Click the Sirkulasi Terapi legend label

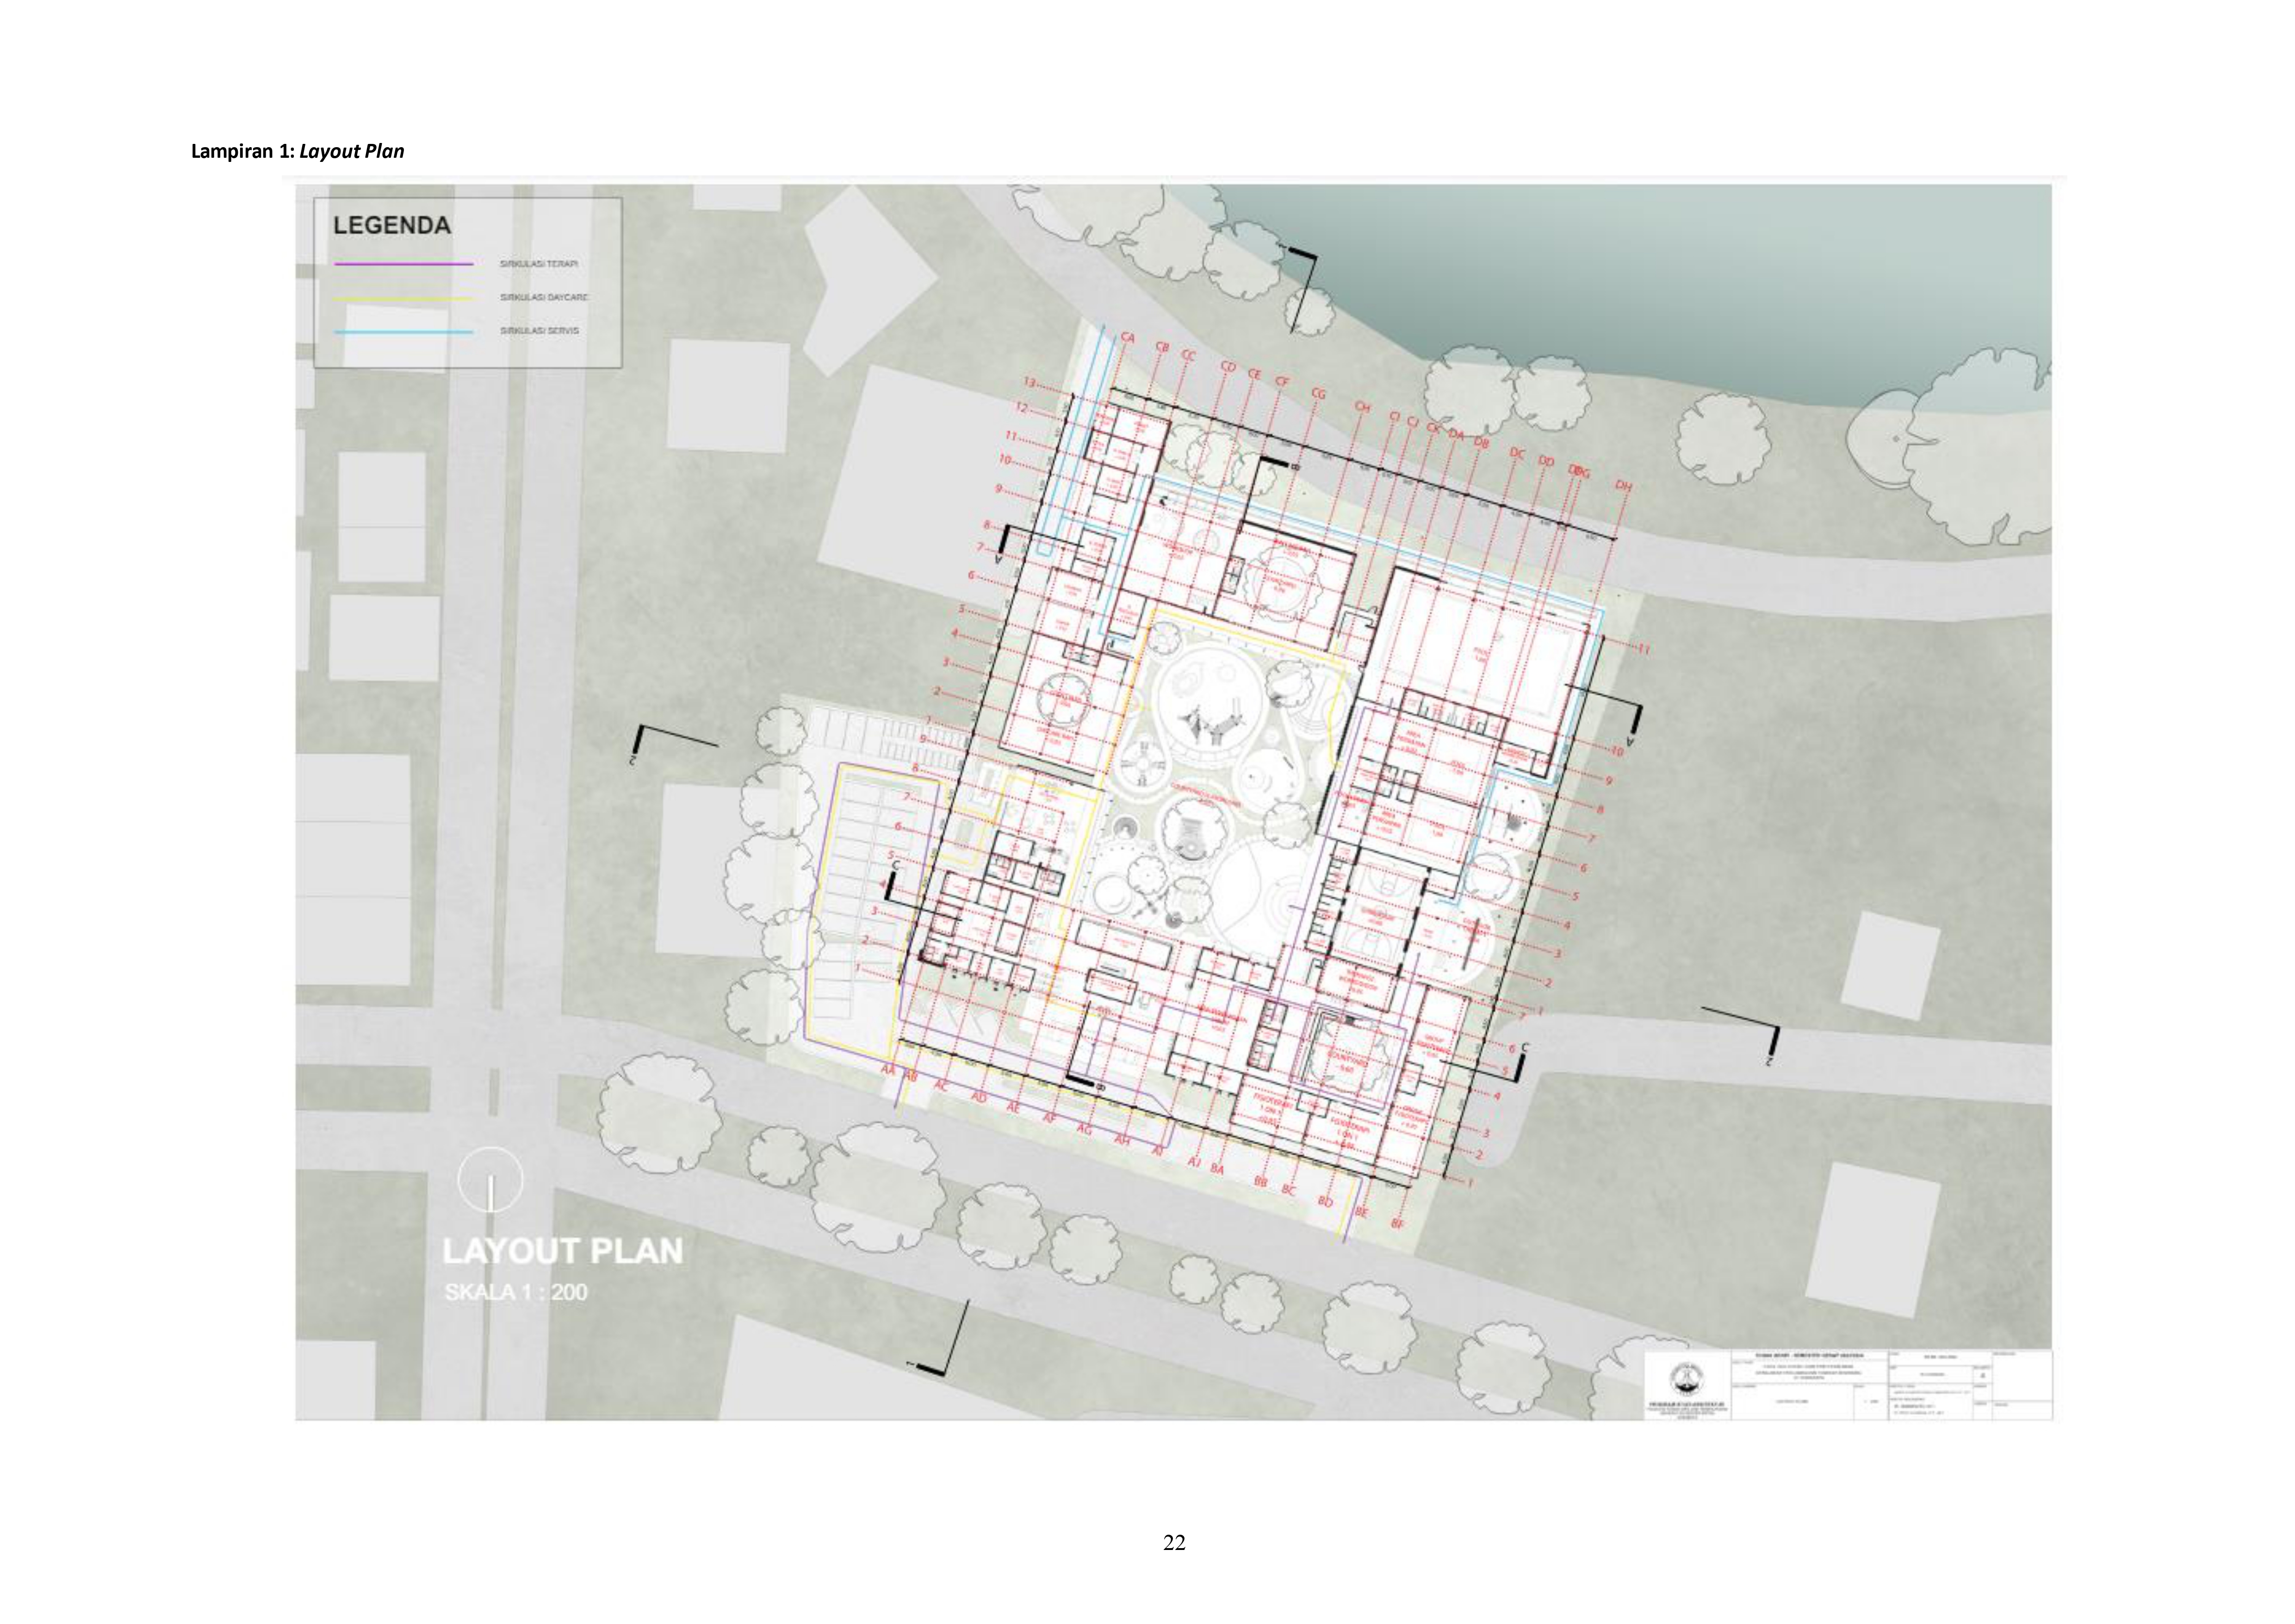[538, 264]
